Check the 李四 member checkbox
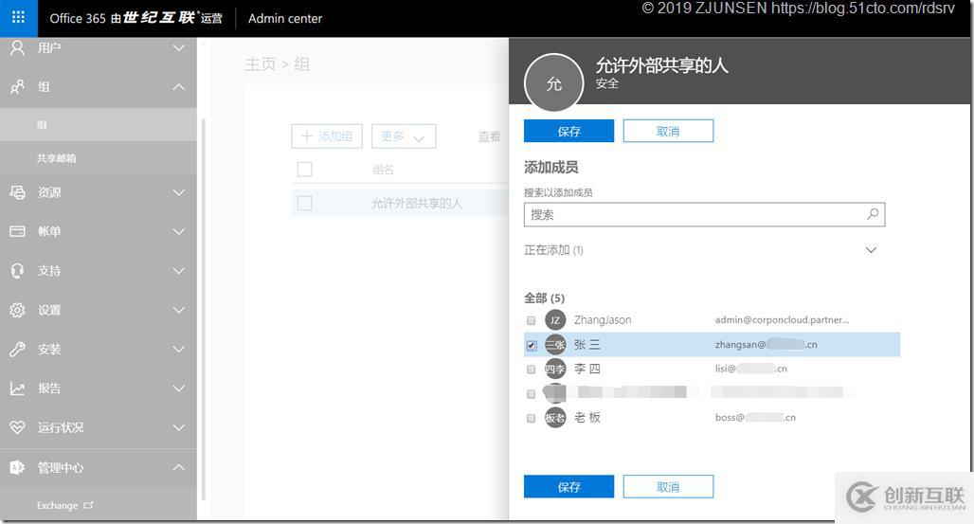The height and width of the screenshot is (524, 974). click(531, 370)
